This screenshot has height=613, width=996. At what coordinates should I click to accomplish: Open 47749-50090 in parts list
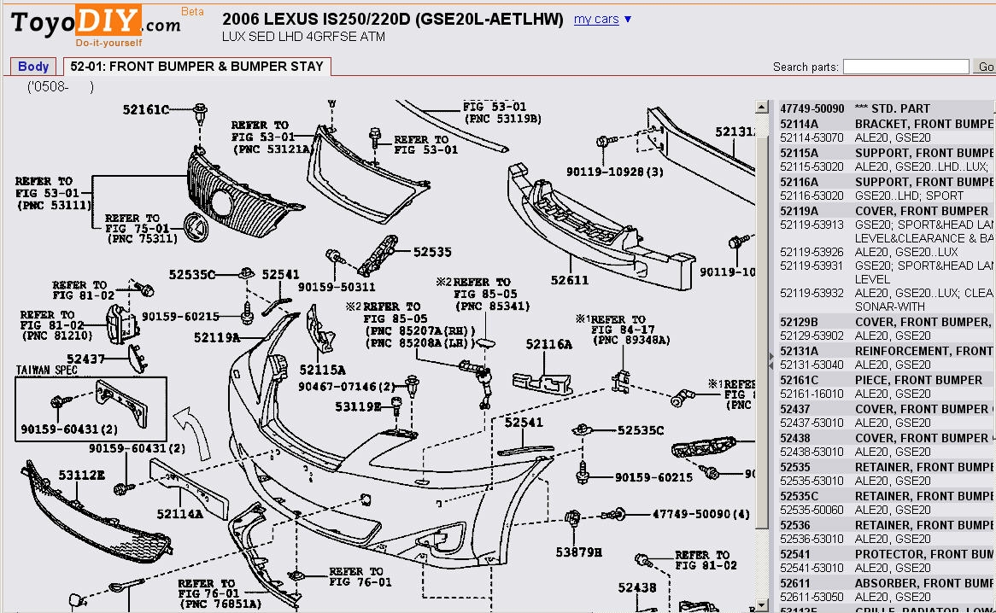[811, 108]
